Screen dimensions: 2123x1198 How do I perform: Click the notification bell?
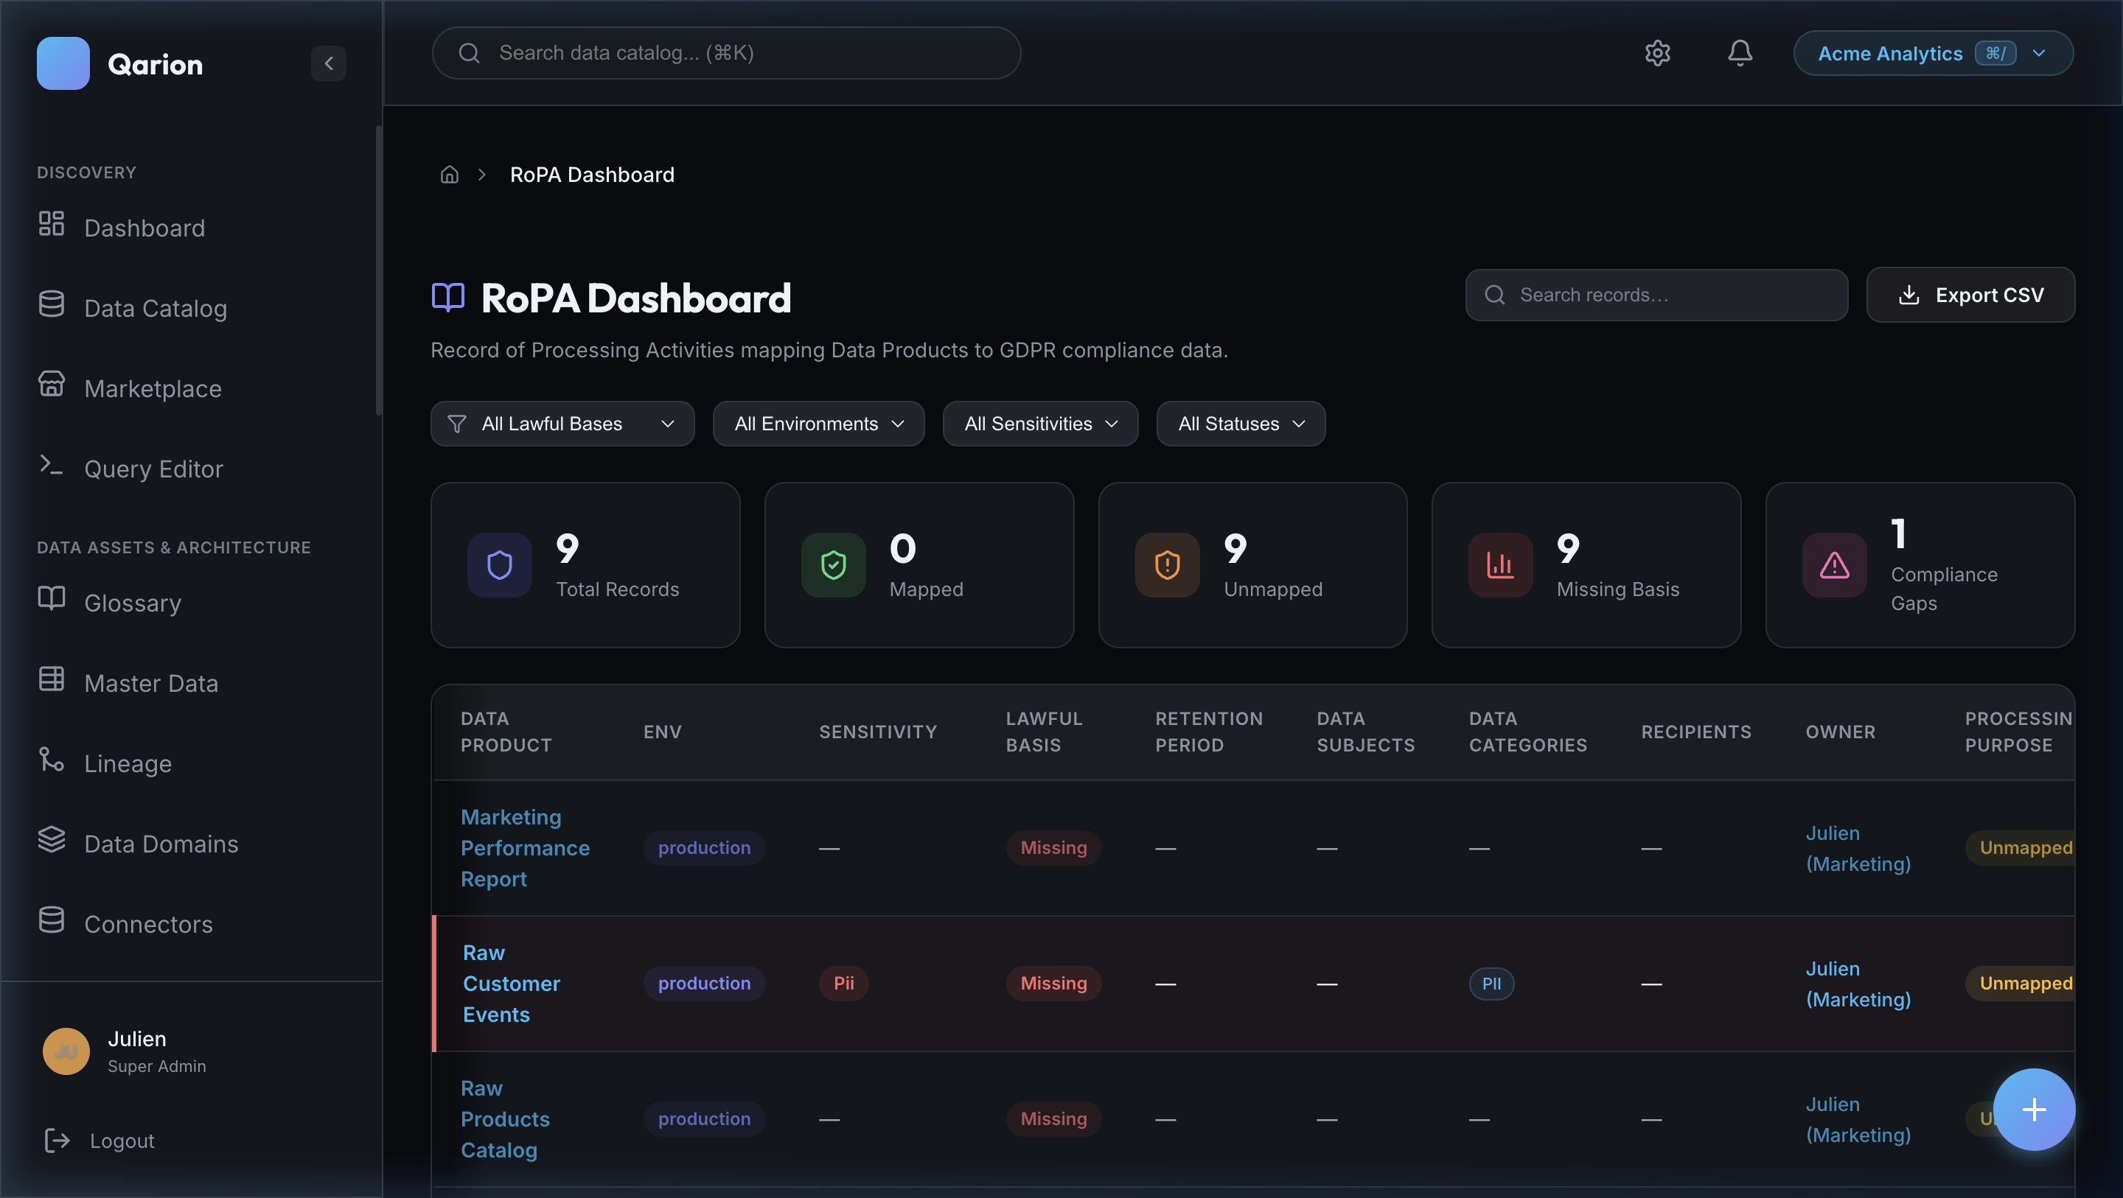[1740, 53]
